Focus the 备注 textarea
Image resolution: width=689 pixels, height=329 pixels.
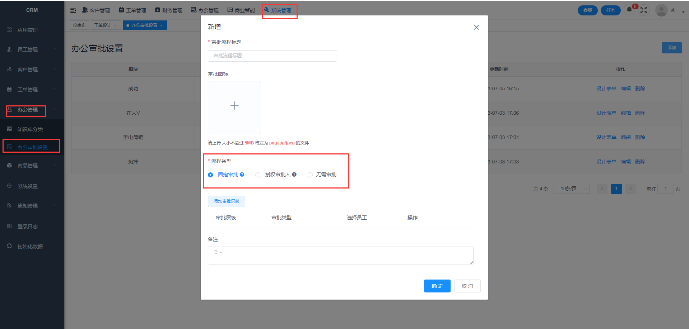[x=341, y=256]
